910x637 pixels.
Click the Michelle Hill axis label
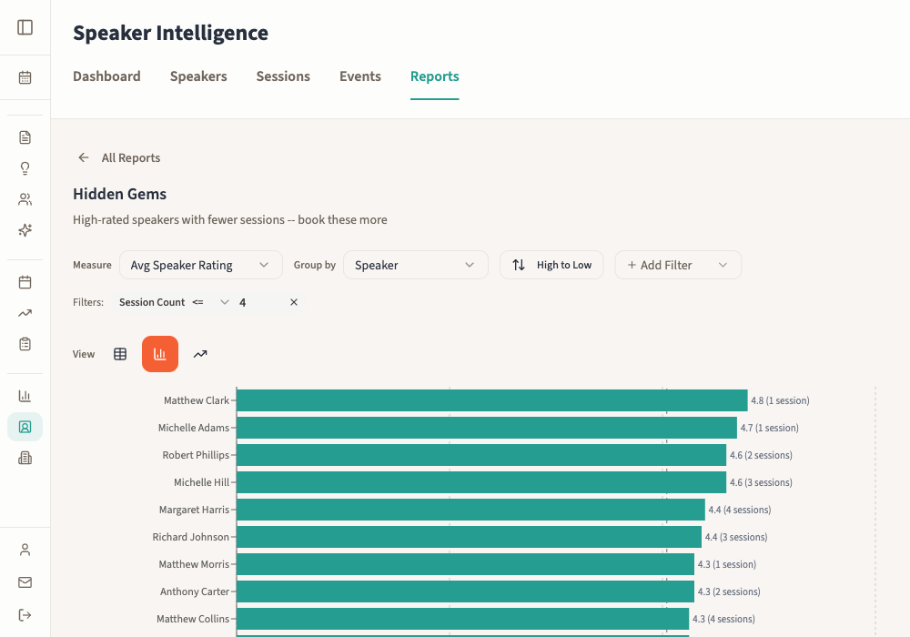(x=201, y=482)
